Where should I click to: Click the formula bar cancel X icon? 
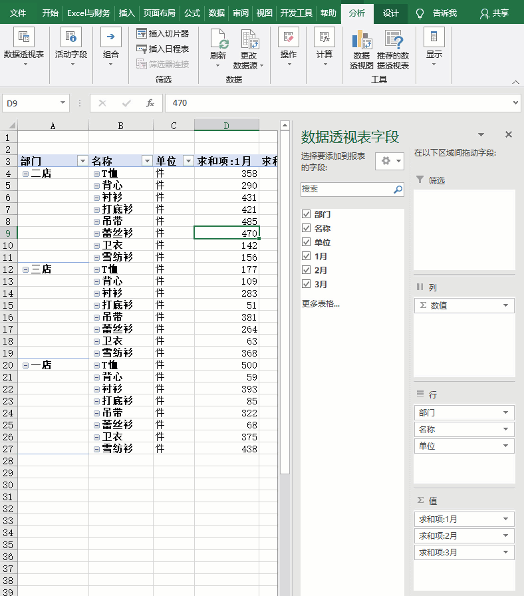(x=102, y=103)
